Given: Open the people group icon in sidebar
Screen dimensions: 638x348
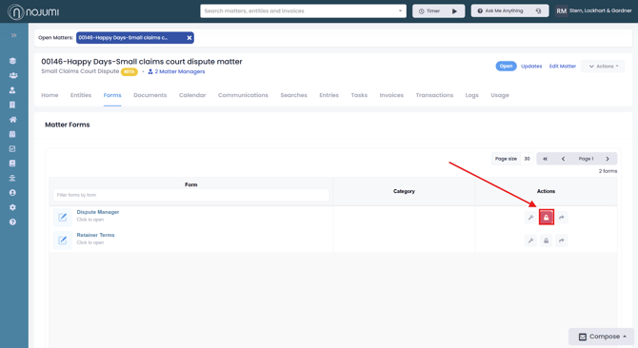Looking at the screenshot, I should coord(13,75).
